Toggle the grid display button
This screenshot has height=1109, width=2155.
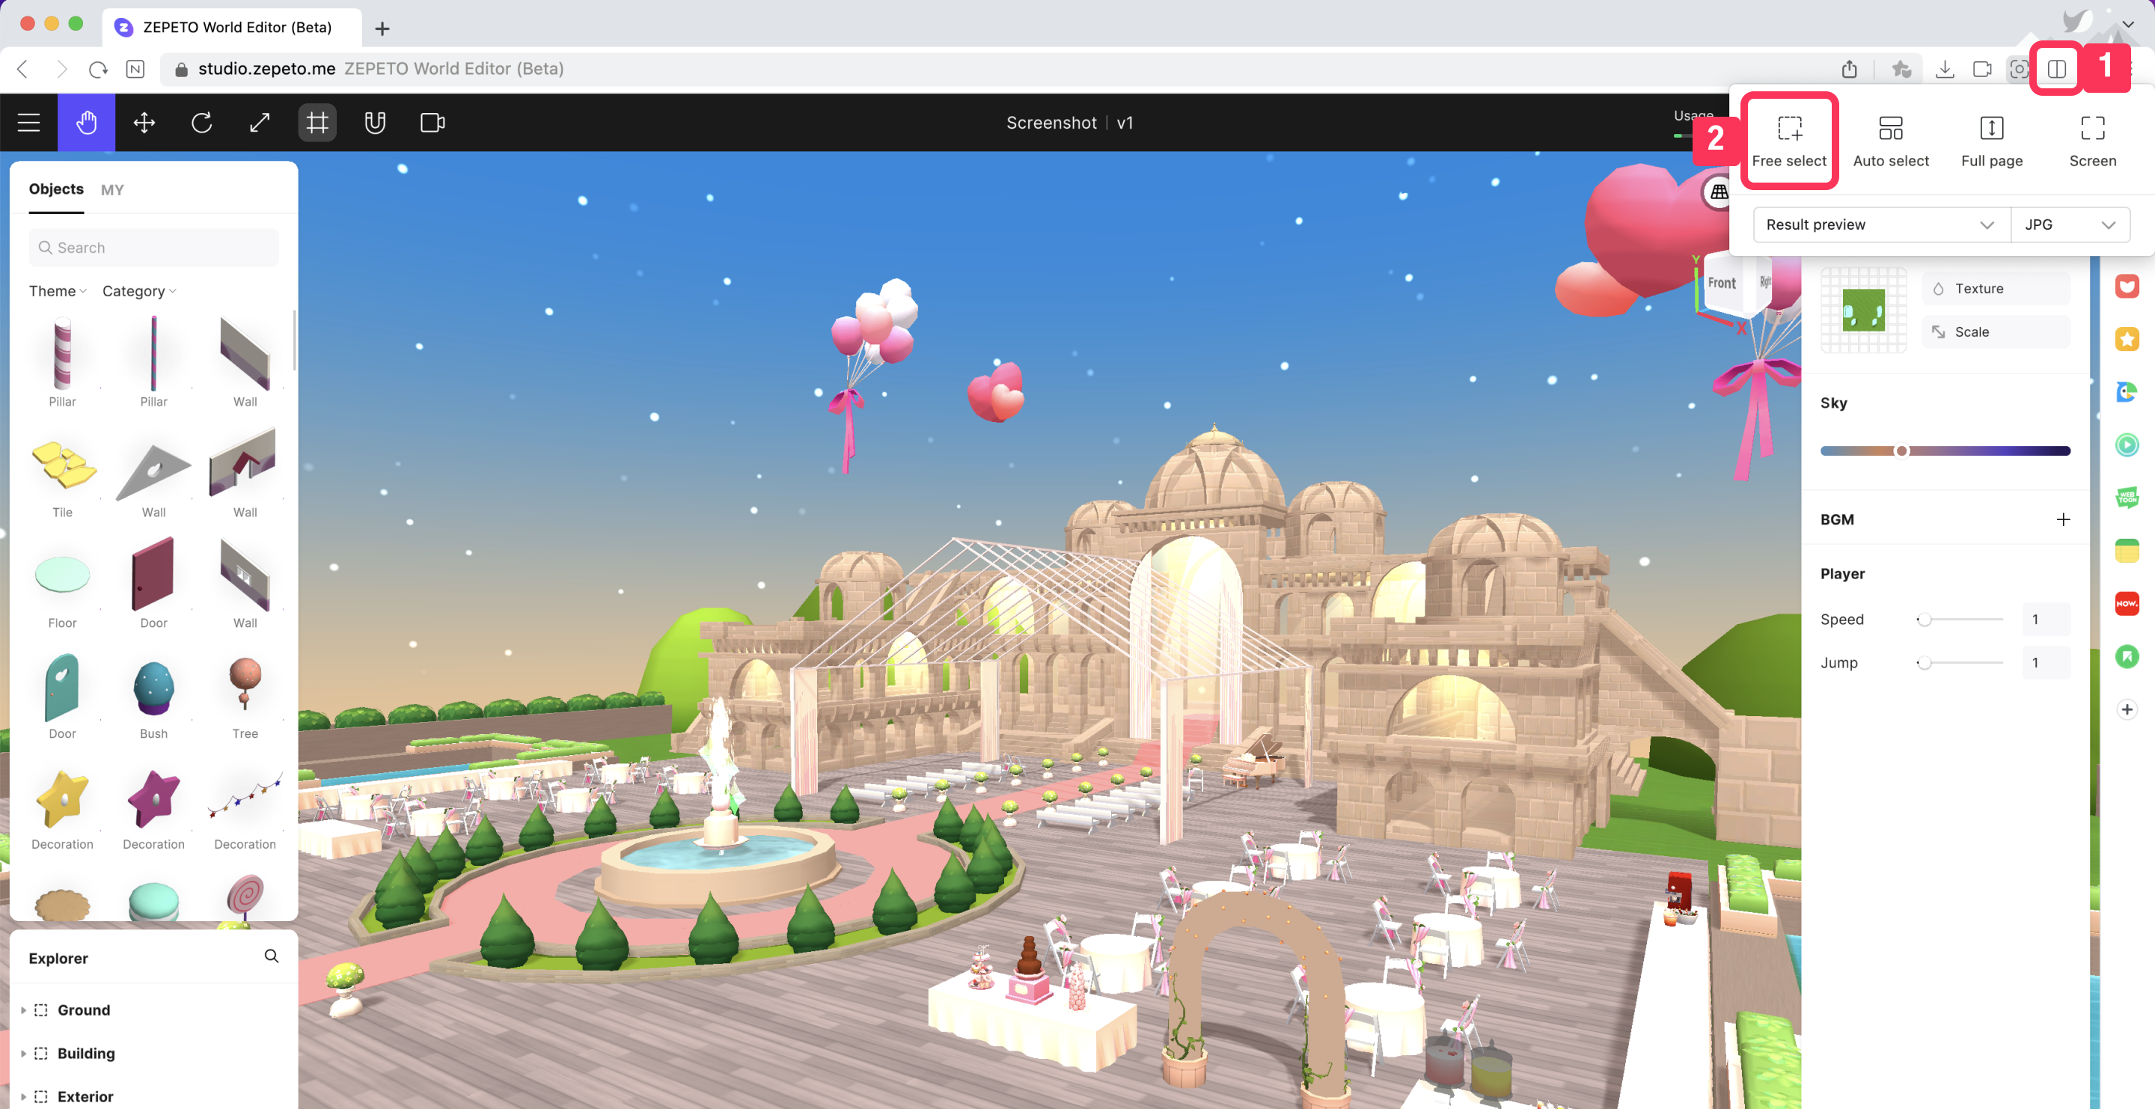coord(317,123)
